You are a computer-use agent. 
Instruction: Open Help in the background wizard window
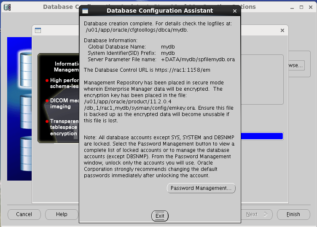[x=62, y=214]
